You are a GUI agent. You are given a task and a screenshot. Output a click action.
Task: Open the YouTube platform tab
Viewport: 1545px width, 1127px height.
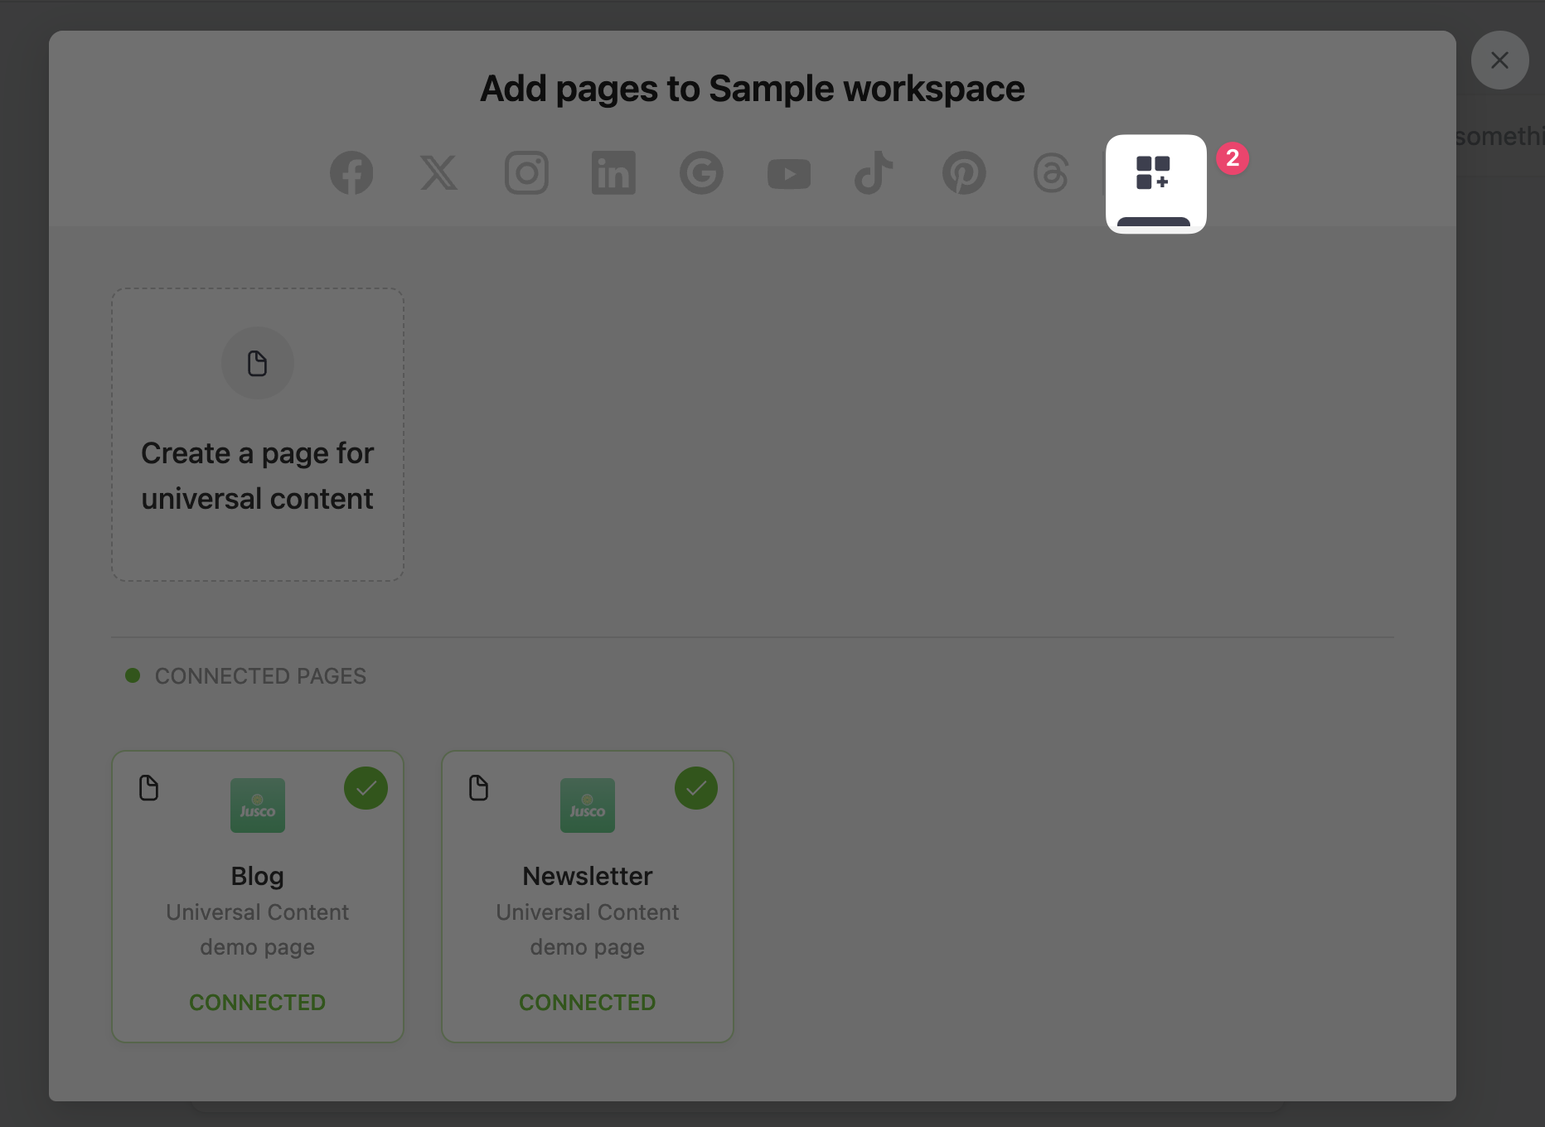pos(788,174)
